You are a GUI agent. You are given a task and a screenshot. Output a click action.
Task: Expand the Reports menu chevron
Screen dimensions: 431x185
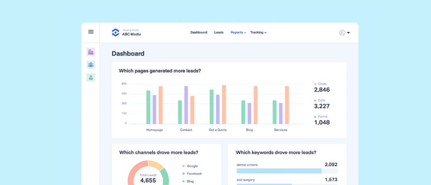tap(245, 33)
